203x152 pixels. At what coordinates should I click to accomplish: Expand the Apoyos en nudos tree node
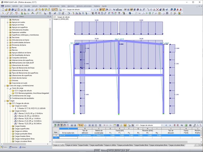[x=7, y=22]
